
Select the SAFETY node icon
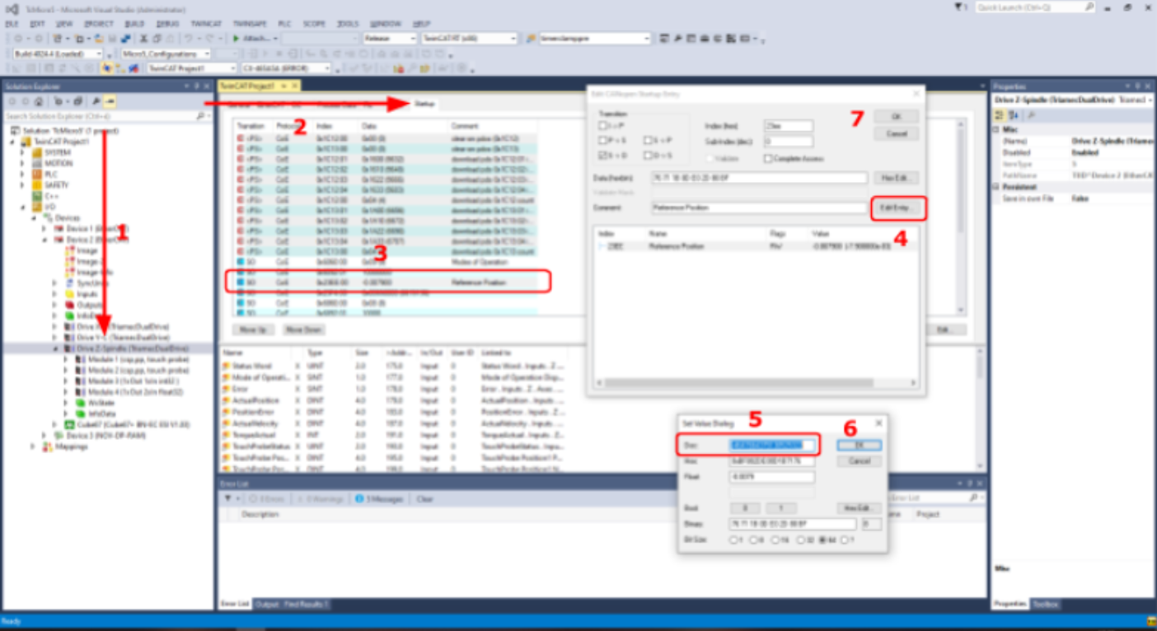[x=37, y=185]
